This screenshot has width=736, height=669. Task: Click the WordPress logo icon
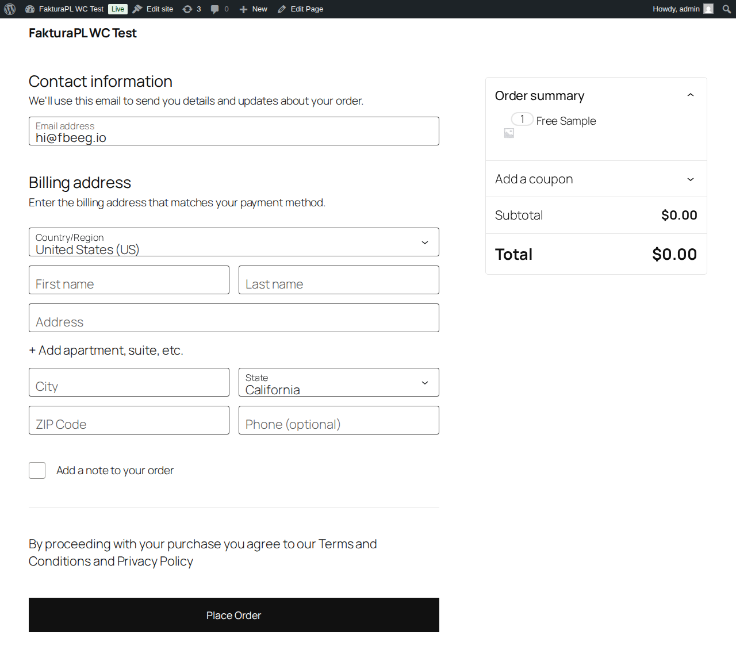click(x=10, y=9)
